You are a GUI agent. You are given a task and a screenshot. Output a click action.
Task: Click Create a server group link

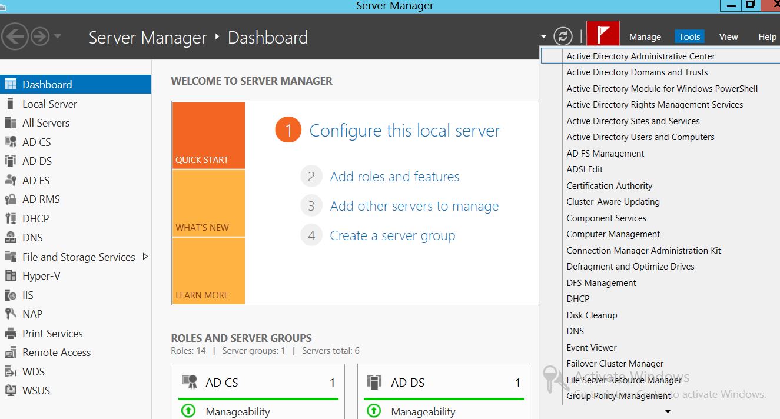tap(392, 235)
